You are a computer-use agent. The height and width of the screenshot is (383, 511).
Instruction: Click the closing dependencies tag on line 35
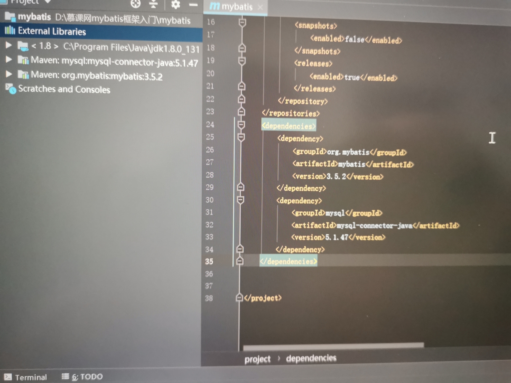288,261
